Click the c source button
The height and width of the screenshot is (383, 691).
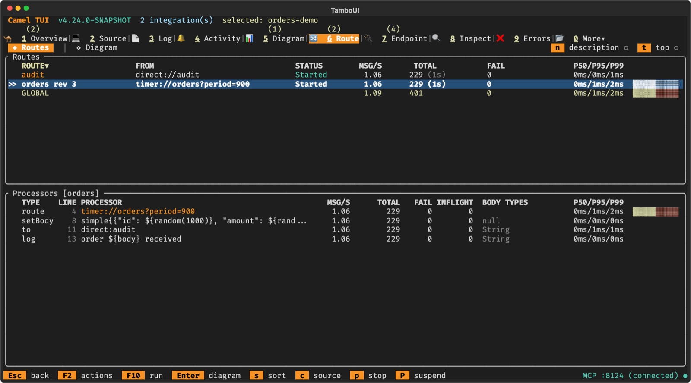[318, 376]
